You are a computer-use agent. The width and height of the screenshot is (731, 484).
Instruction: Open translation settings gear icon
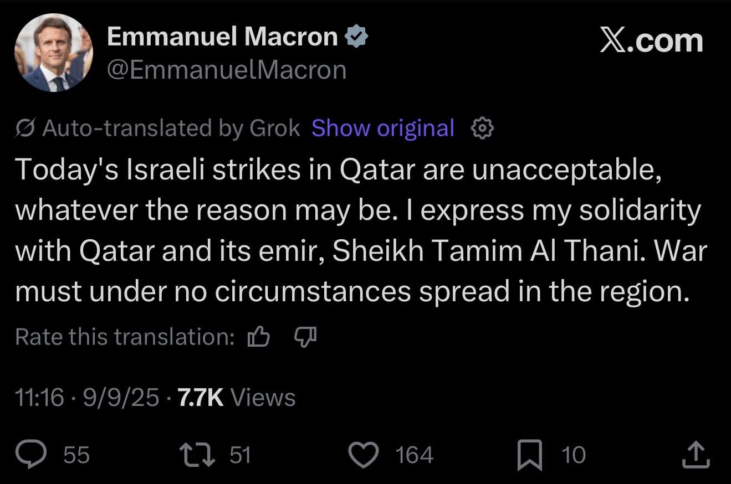(x=482, y=128)
